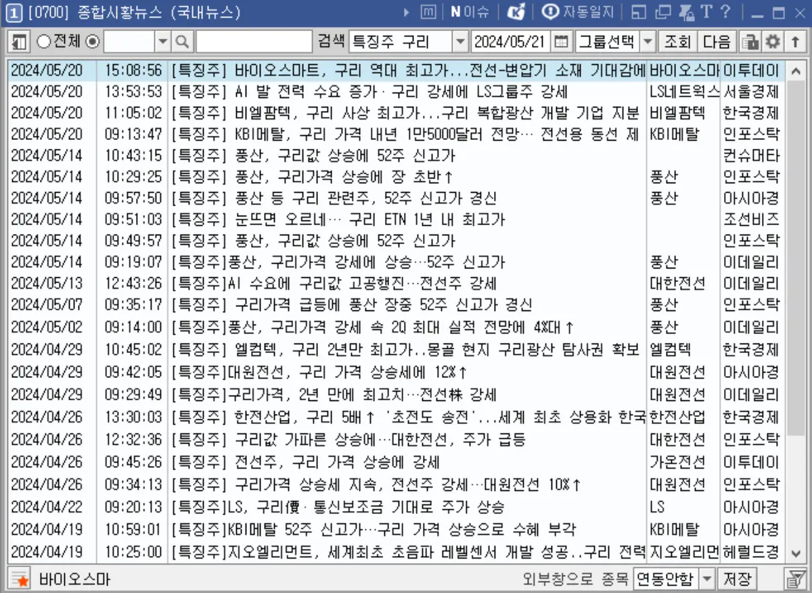Screen dimensions: 812x593
Task: Toggle the left side panel icon
Action: (x=20, y=42)
